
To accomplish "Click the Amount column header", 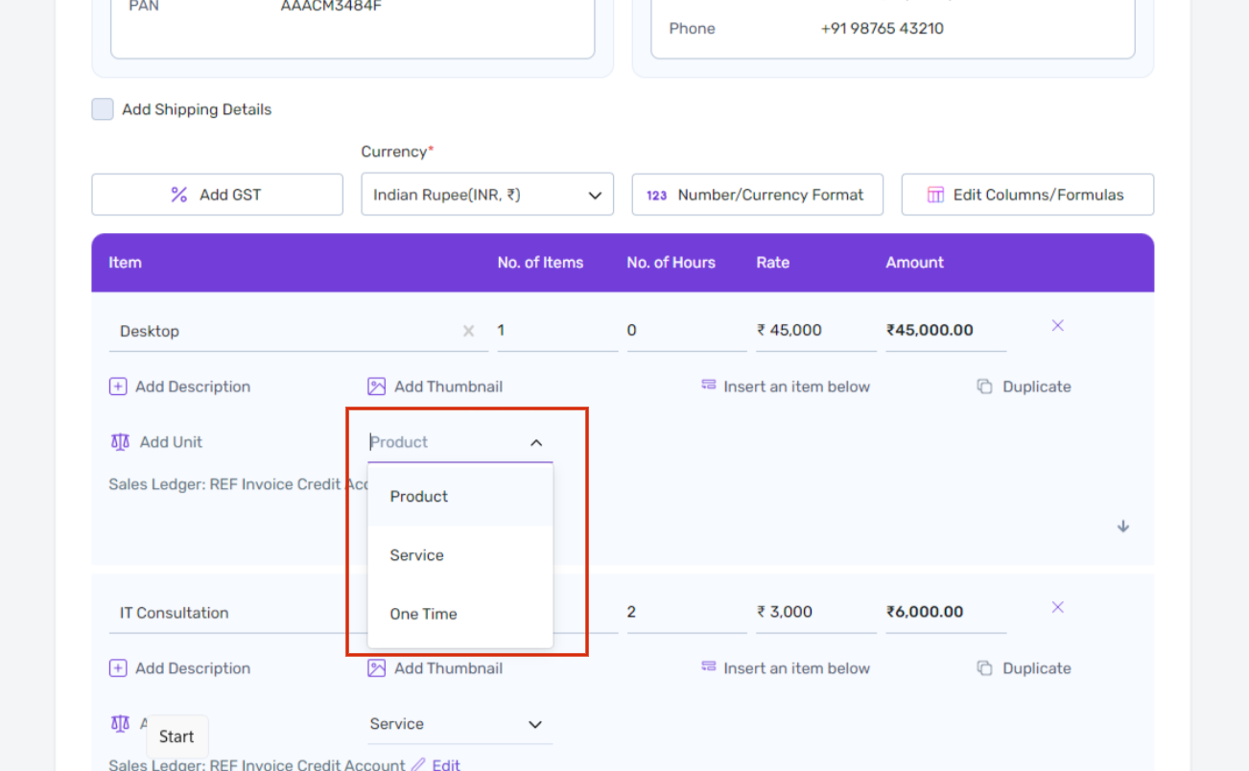I will point(915,263).
